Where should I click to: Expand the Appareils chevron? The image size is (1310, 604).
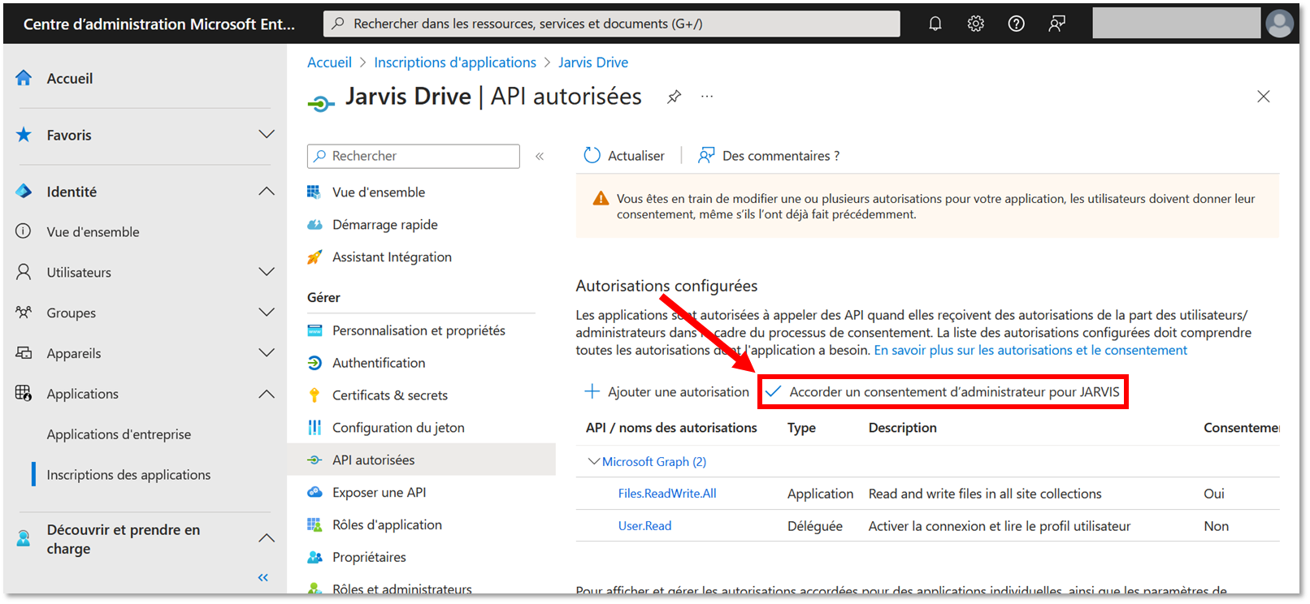[x=266, y=353]
